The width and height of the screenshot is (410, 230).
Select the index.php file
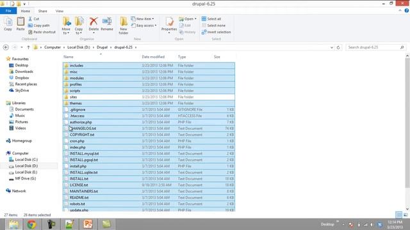click(149, 148)
